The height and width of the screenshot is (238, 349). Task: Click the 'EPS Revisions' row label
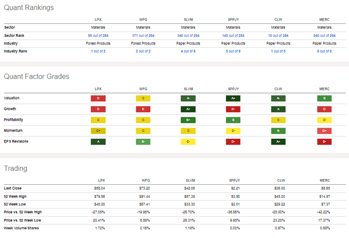tap(16, 141)
